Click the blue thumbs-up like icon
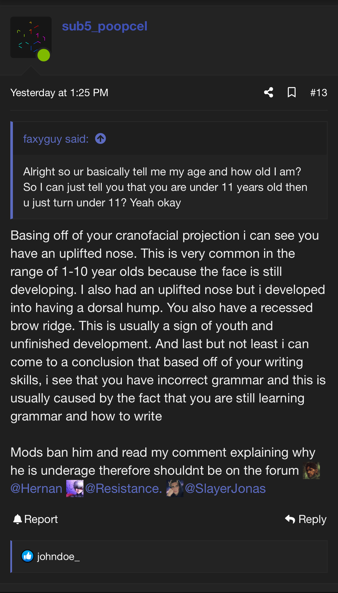Screen dimensions: 338x593 [28, 557]
